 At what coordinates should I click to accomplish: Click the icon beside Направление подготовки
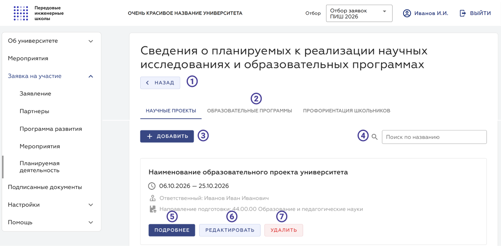153,209
